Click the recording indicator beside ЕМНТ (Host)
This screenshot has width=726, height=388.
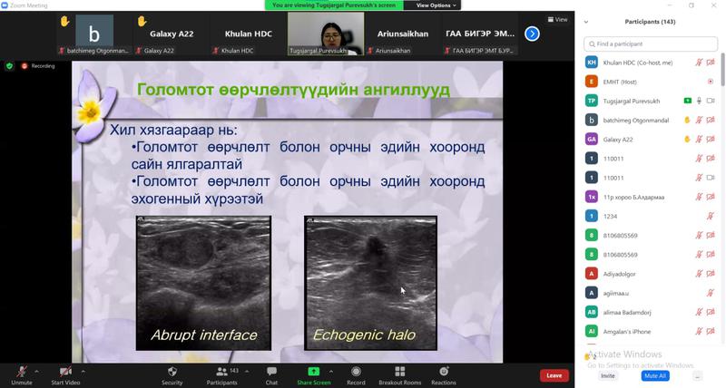click(711, 82)
